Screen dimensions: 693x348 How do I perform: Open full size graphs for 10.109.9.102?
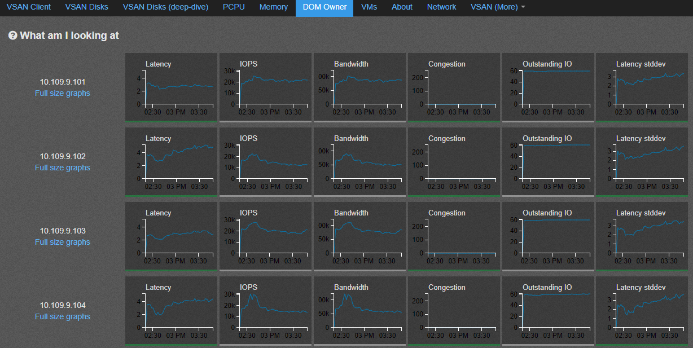pyautogui.click(x=62, y=168)
